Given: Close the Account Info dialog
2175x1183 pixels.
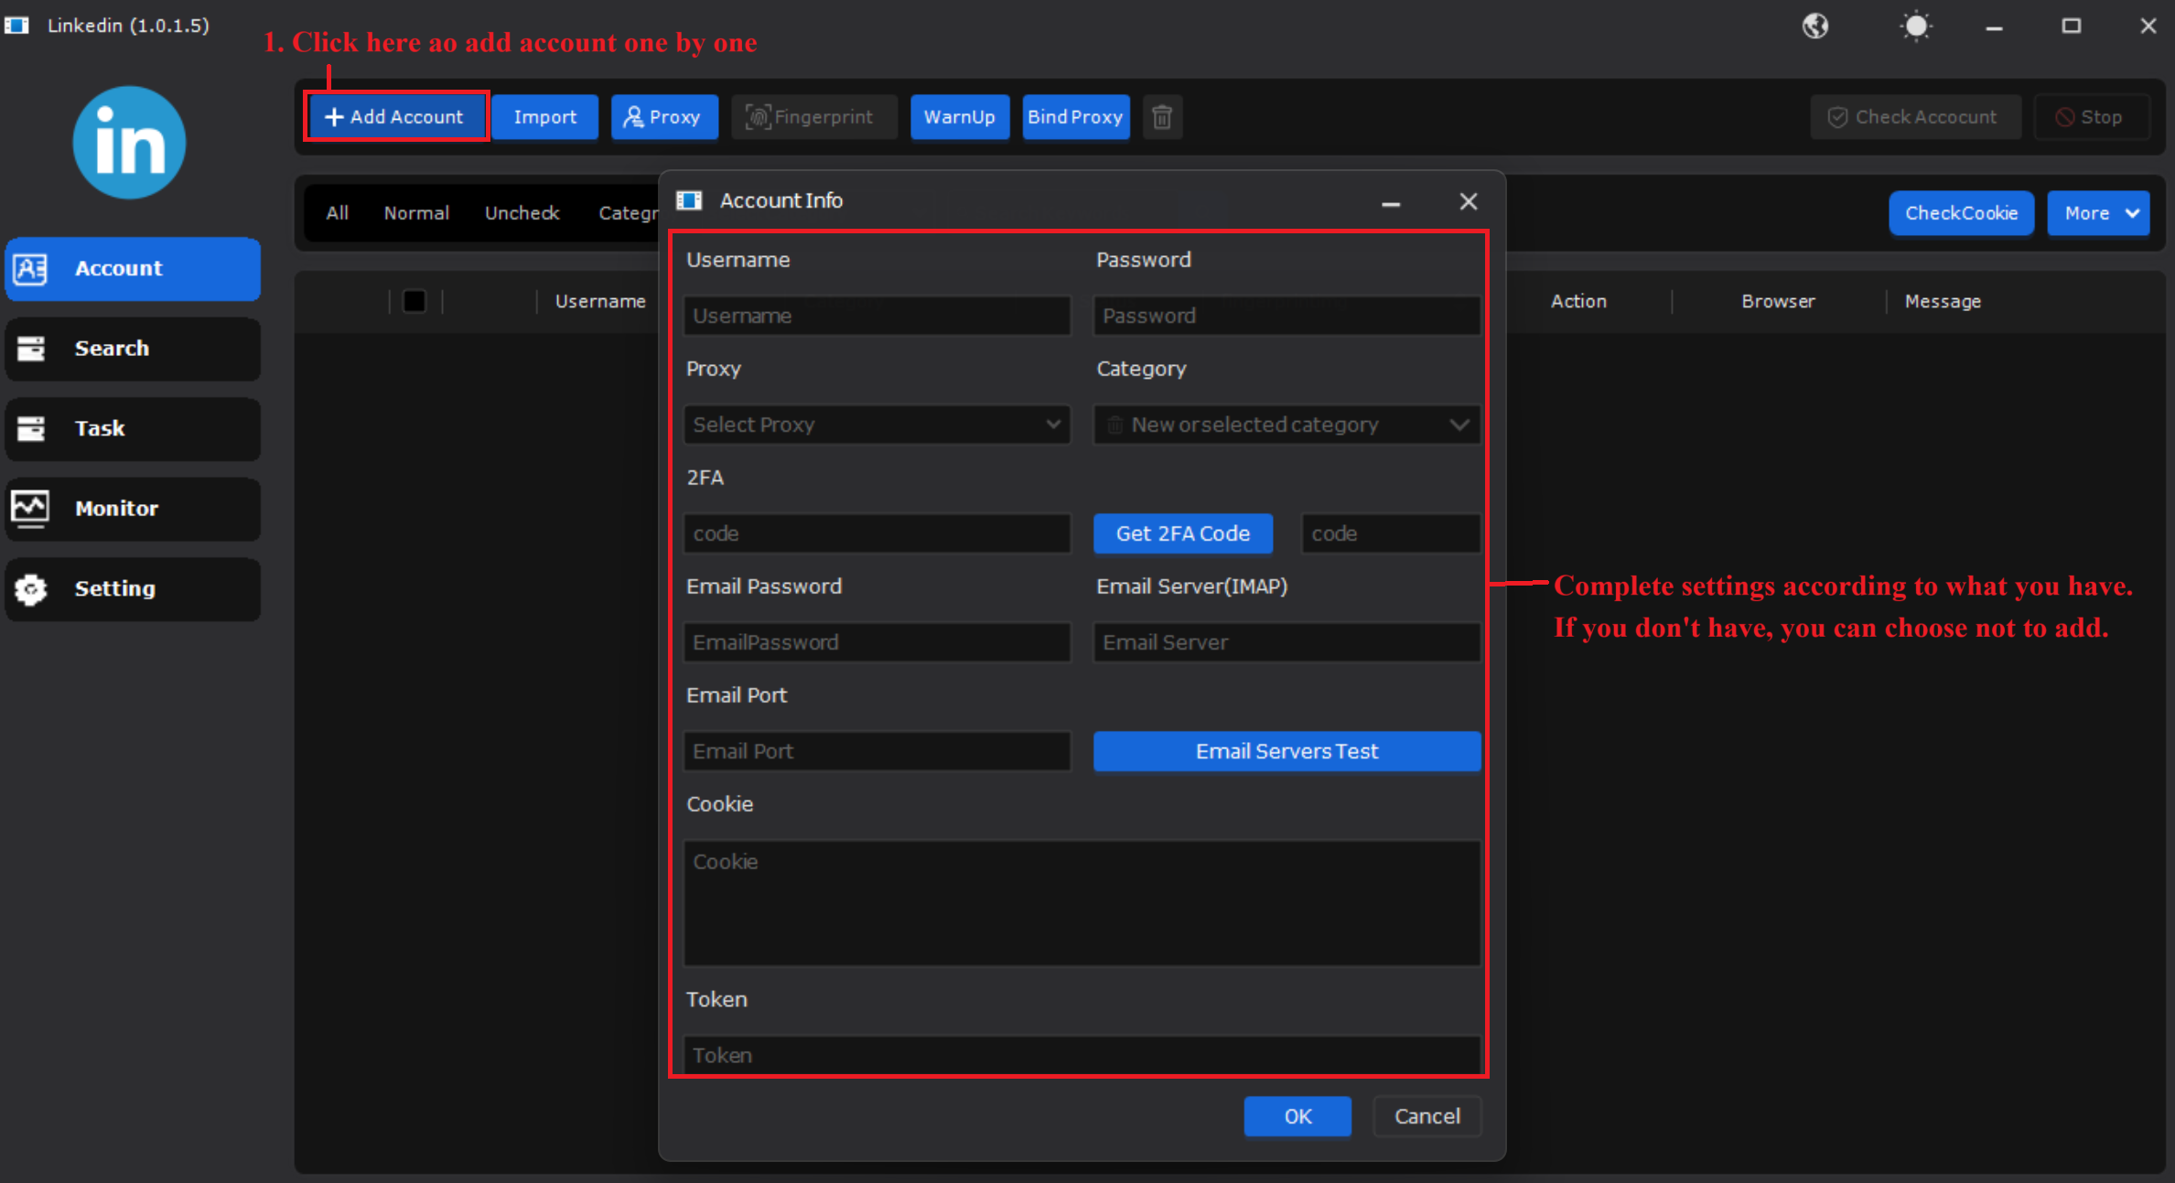Looking at the screenshot, I should pyautogui.click(x=1469, y=201).
